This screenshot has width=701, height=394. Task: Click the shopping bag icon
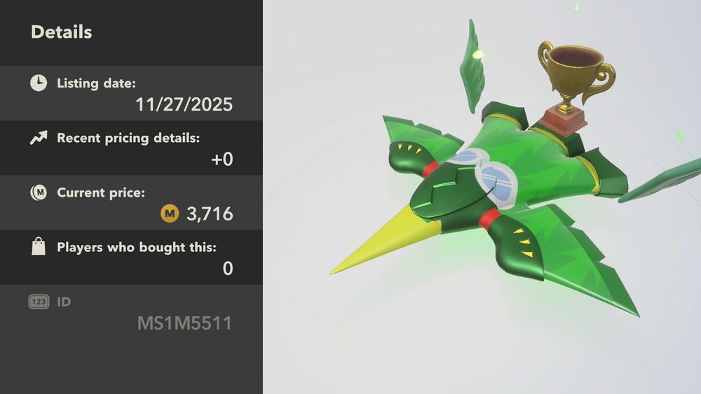[x=39, y=246]
